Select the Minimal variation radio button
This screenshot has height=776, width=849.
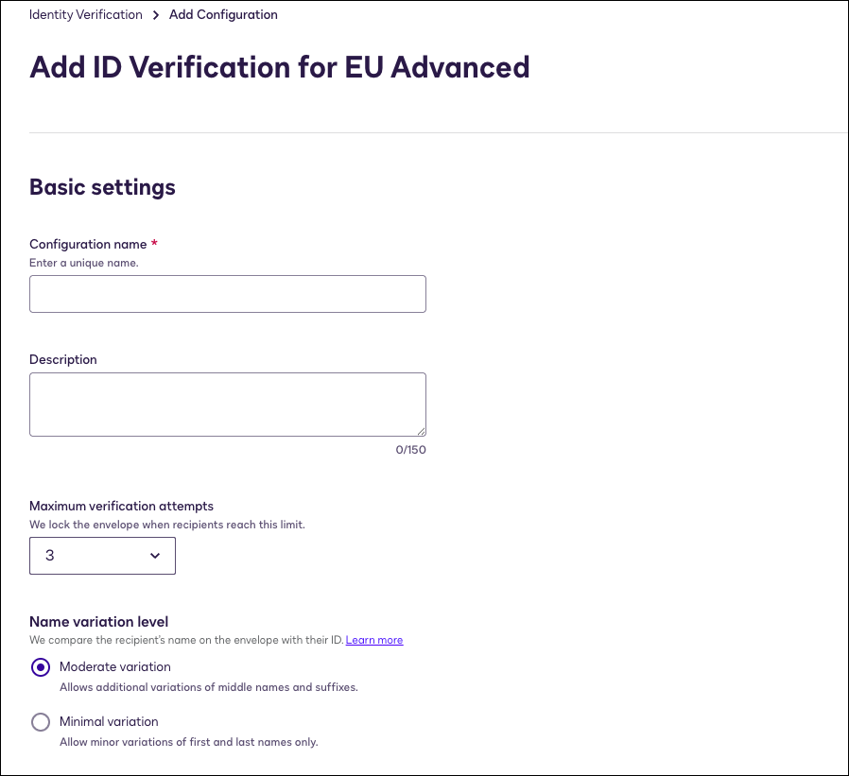click(41, 722)
